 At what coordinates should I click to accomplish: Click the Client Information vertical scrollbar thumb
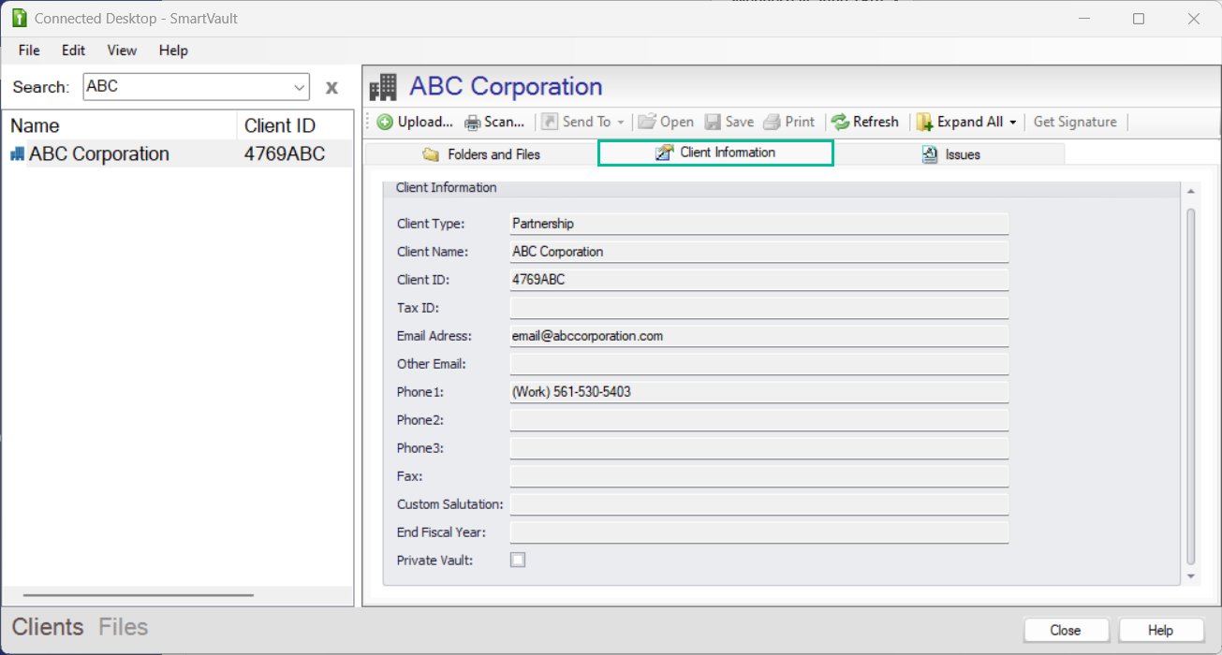[1191, 386]
